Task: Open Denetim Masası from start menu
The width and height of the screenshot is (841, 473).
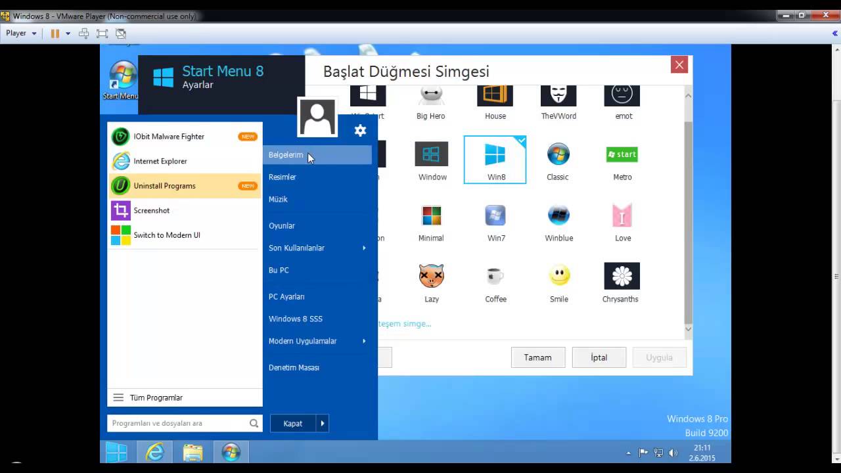Action: [294, 367]
